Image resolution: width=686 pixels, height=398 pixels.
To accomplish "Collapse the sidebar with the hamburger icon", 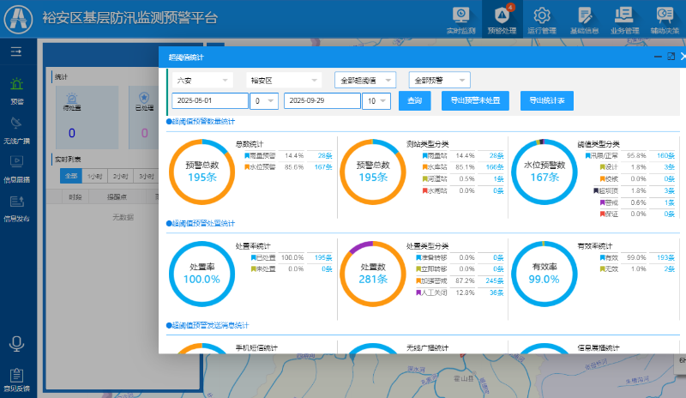I will coord(15,52).
